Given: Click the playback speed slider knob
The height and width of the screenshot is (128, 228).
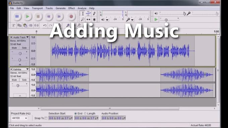Looking at the screenshot, I should 166,20.
